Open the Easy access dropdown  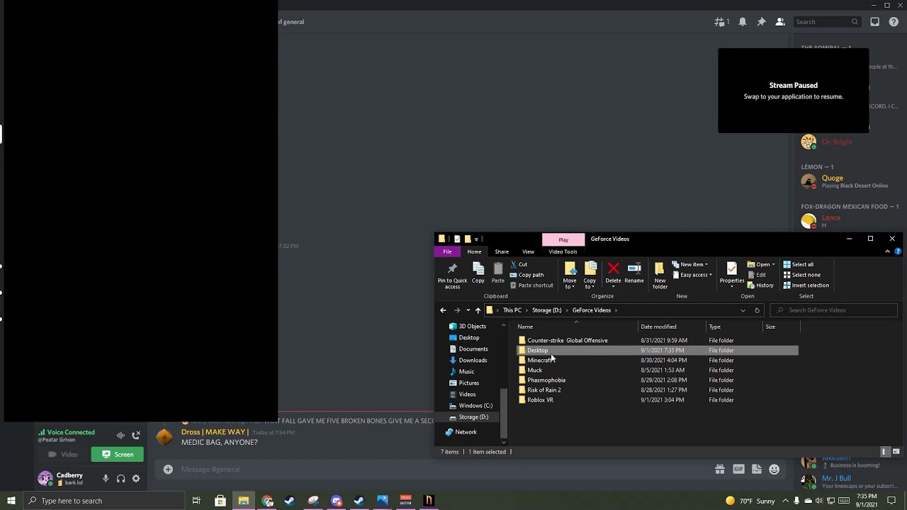(x=692, y=275)
